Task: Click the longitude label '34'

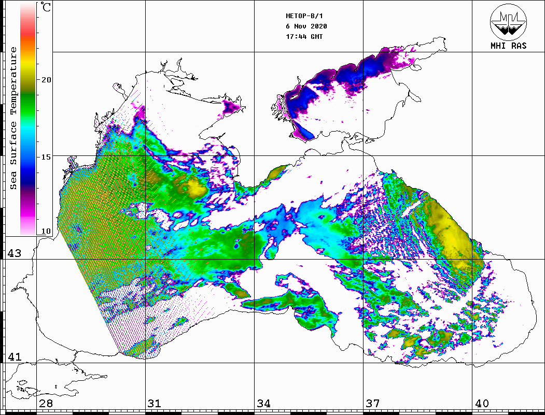Action: [x=263, y=404]
